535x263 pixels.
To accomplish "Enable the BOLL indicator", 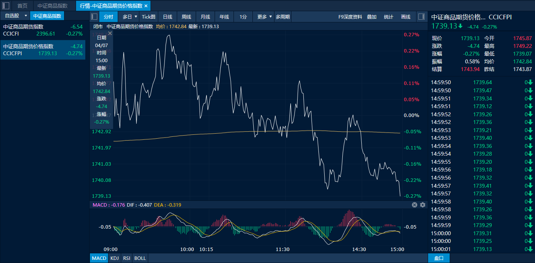I will [x=140, y=258].
